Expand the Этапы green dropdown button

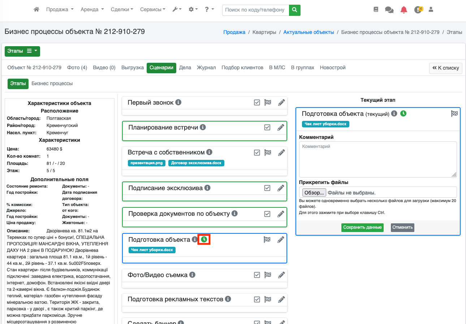pos(22,51)
